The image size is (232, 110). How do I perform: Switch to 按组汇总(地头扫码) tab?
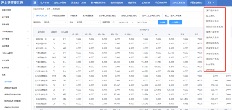pos(129,16)
